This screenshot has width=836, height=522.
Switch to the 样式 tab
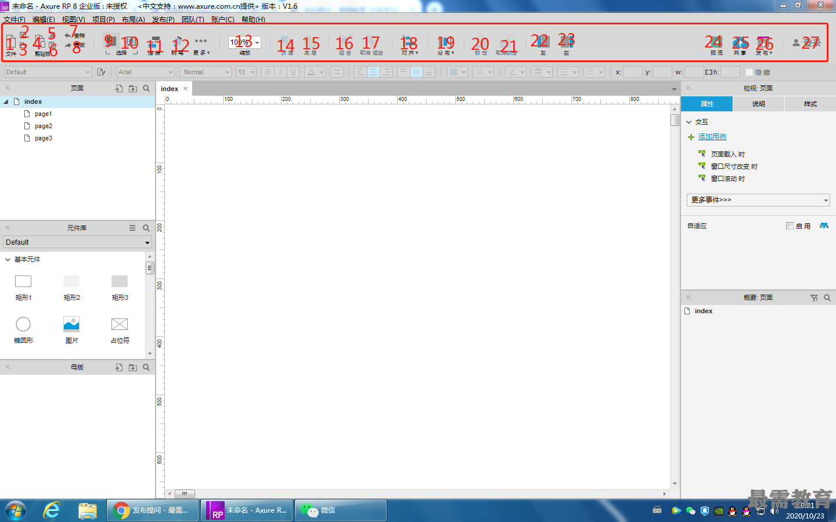(810, 104)
